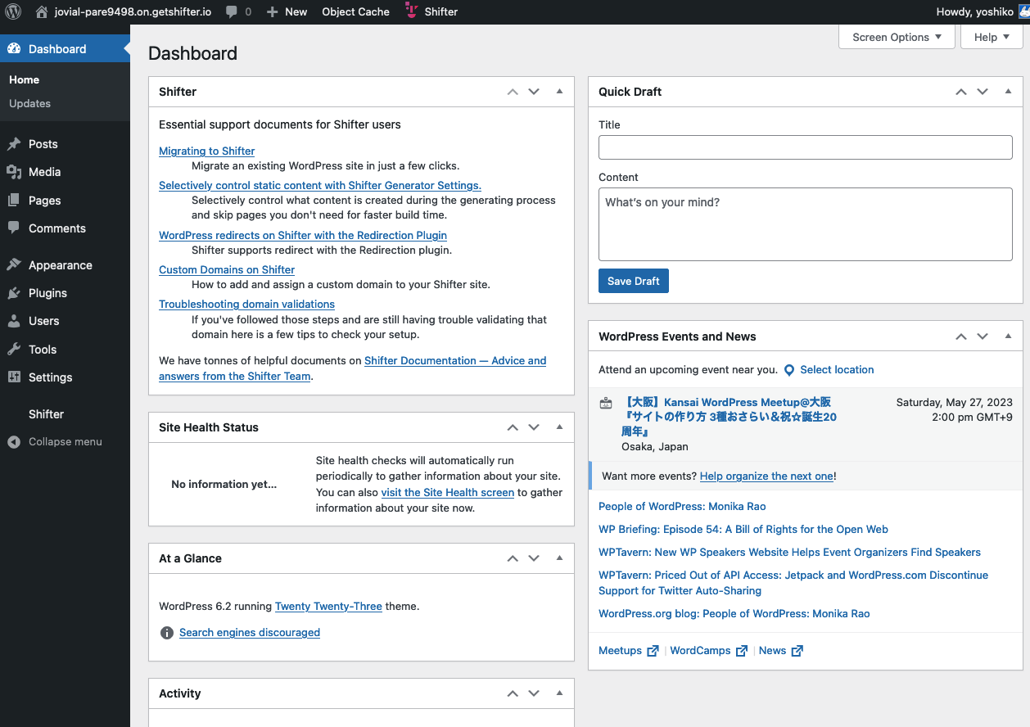Click the meetup event icon for Kansai WordPress Meetup

pos(606,403)
